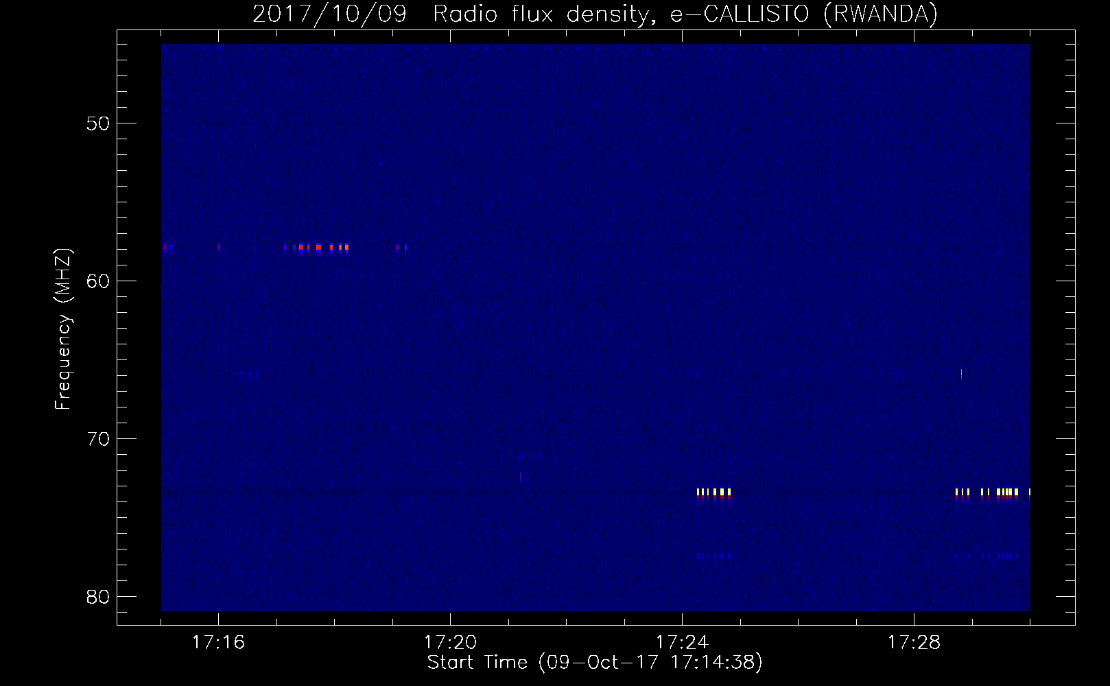The height and width of the screenshot is (686, 1110).
Task: Click the 'Frequency (MHZ)' axis label
Action: tap(63, 329)
